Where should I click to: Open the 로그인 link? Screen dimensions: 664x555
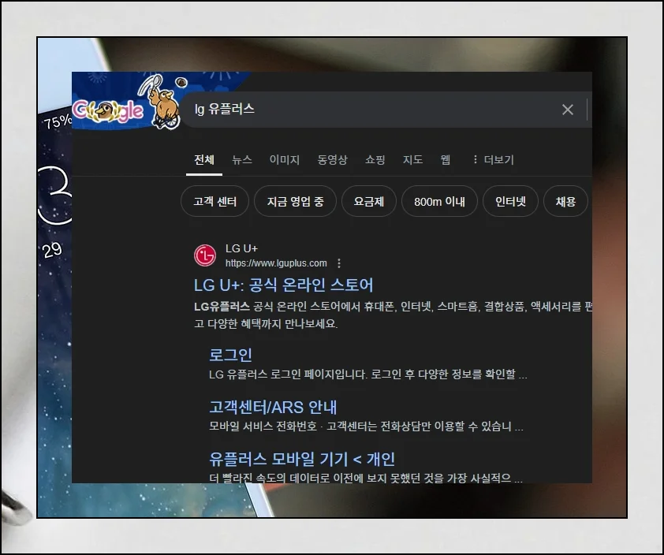click(229, 354)
